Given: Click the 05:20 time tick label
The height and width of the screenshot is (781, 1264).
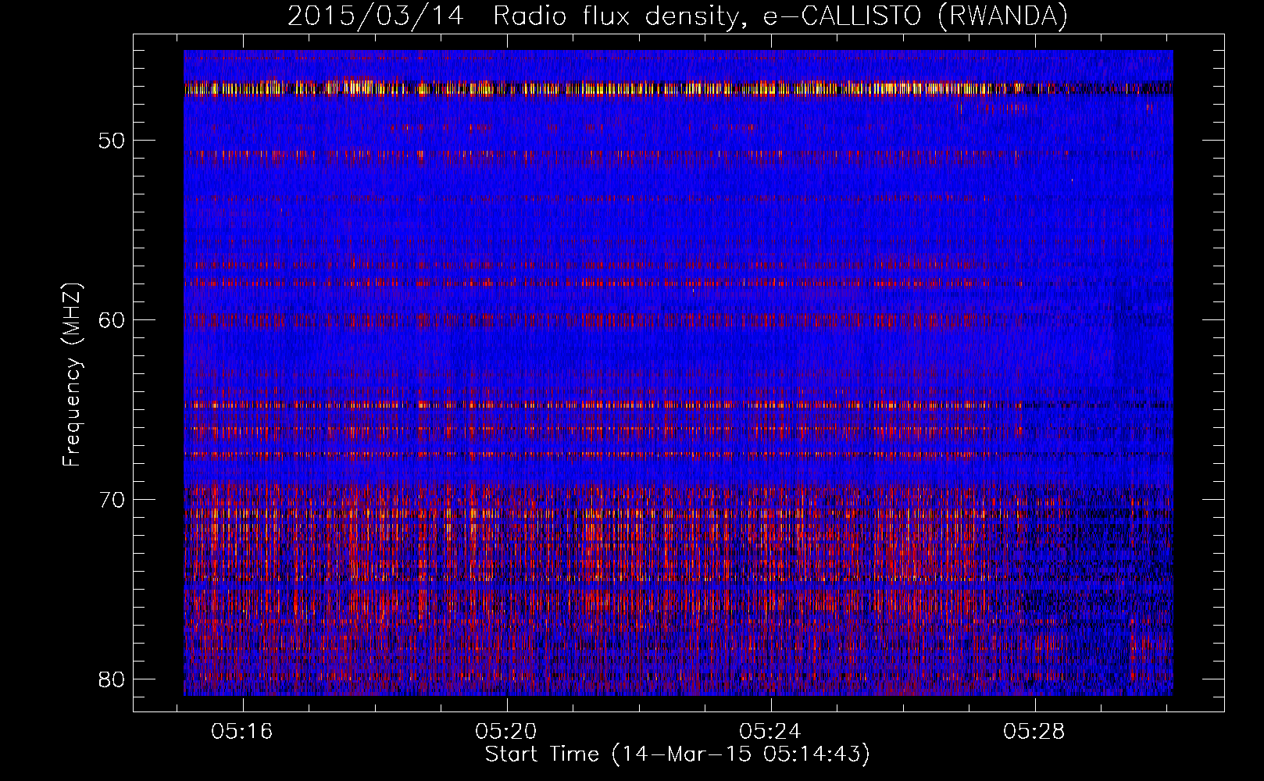Looking at the screenshot, I should 506,732.
